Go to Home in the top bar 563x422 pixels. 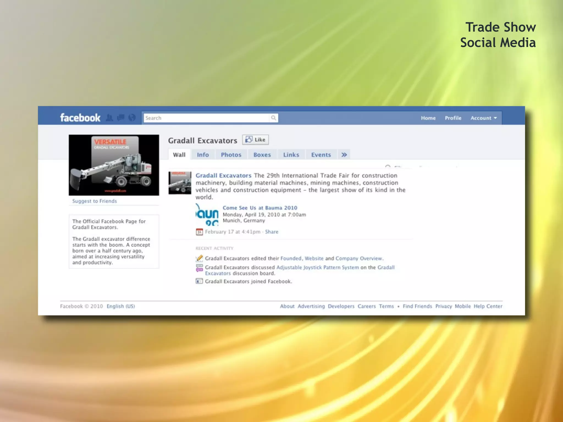pos(428,118)
